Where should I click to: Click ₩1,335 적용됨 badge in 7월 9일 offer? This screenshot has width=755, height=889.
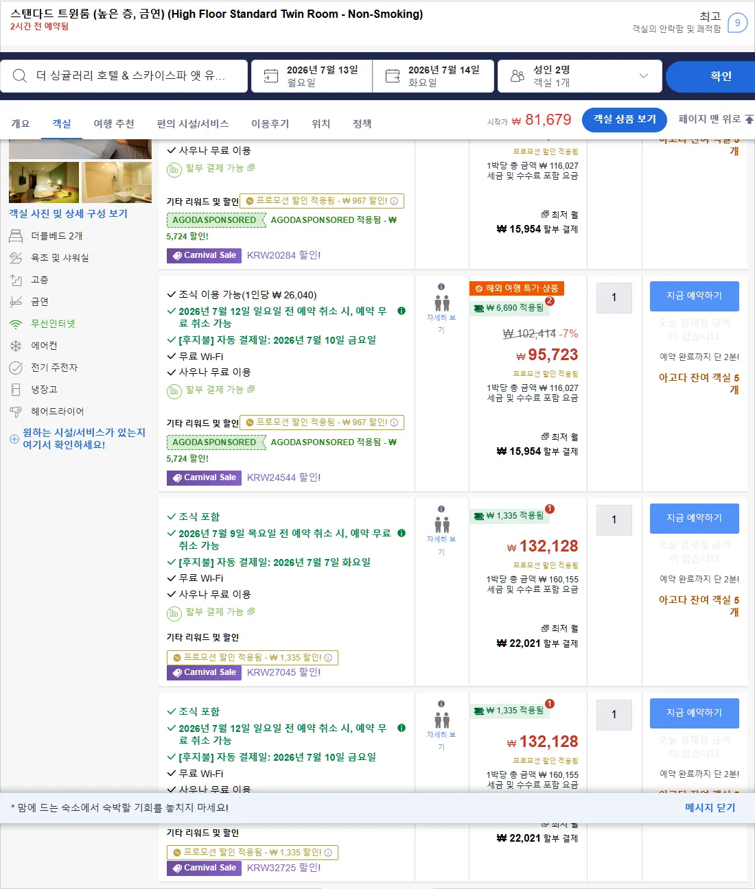pyautogui.click(x=509, y=516)
